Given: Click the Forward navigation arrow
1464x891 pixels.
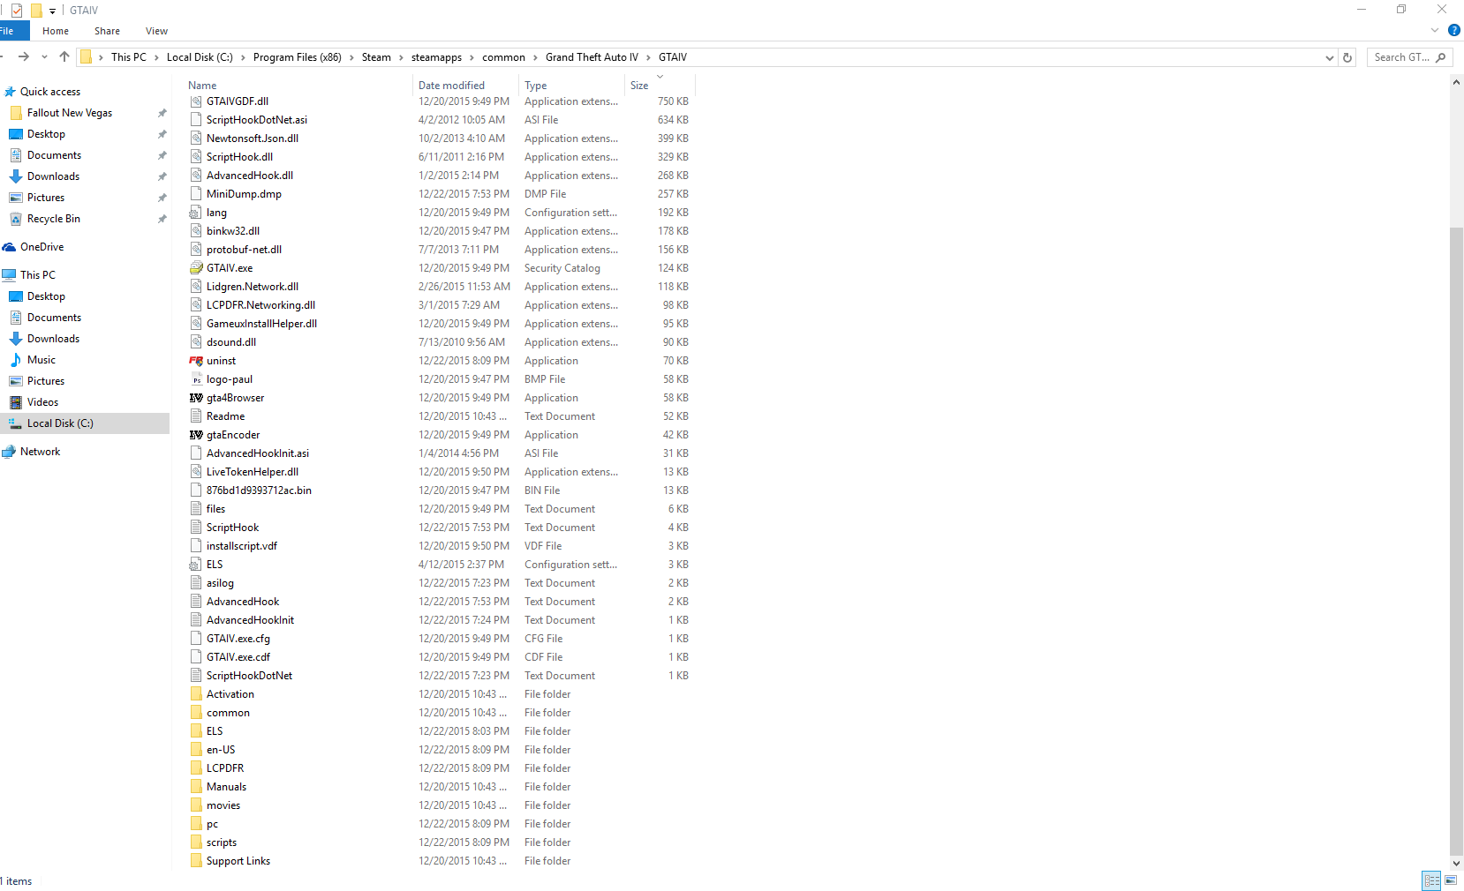Looking at the screenshot, I should [x=24, y=57].
